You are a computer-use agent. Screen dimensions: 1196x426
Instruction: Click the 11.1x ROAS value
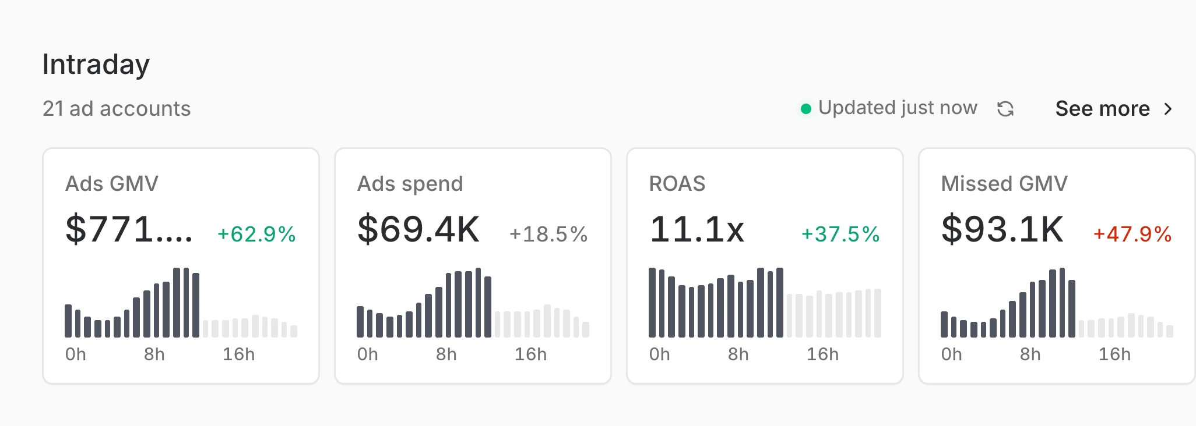(697, 229)
